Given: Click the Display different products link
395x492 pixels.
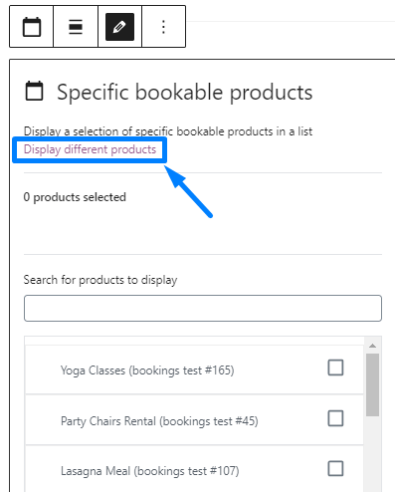Looking at the screenshot, I should click(90, 149).
